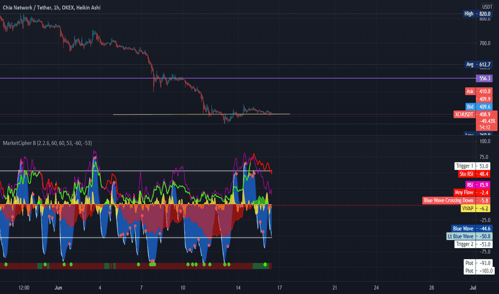Click date 21 on the time axis
The width and height of the screenshot is (499, 294).
click(335, 288)
